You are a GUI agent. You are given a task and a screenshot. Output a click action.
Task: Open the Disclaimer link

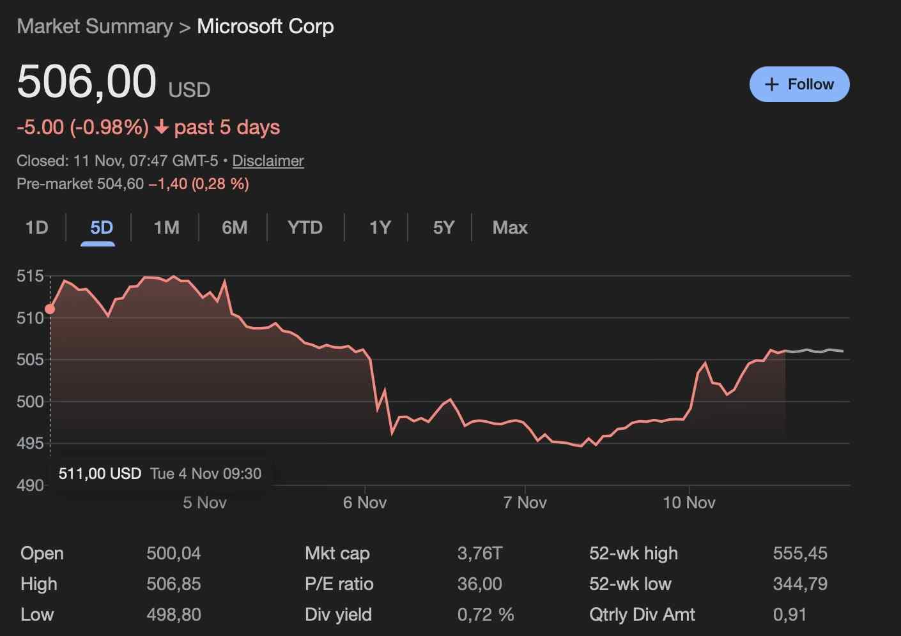click(268, 161)
